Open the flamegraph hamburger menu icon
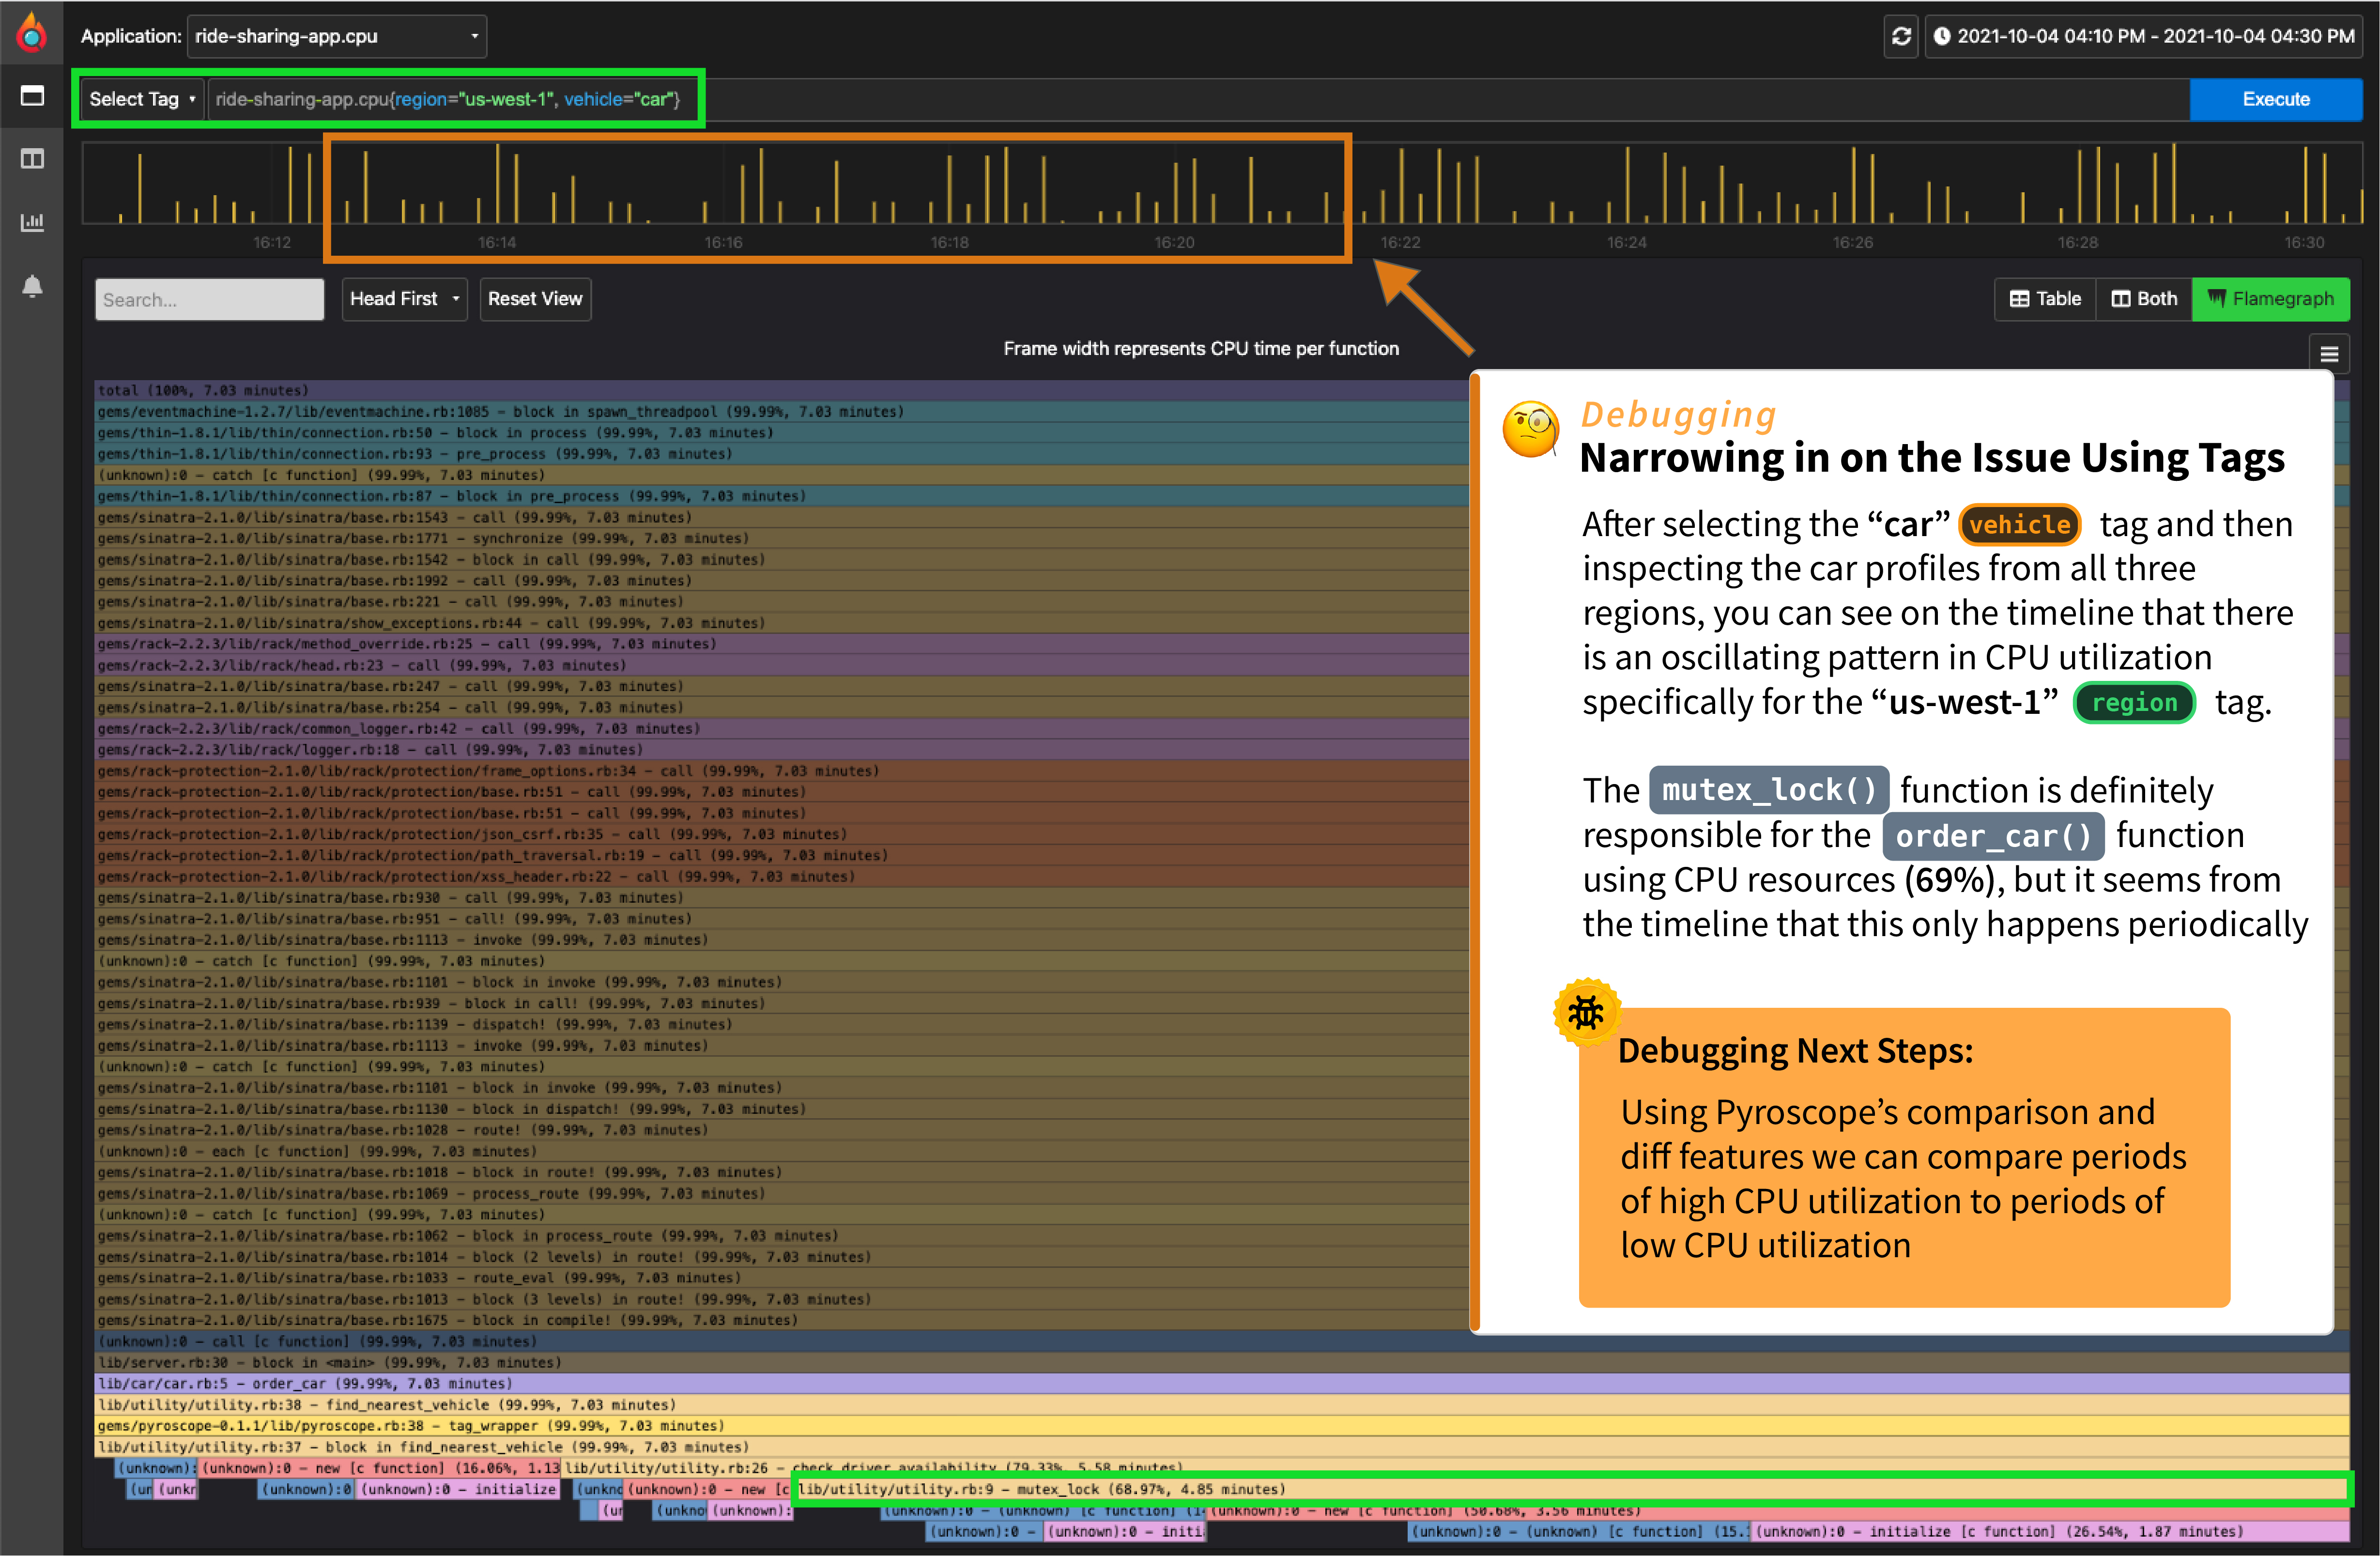This screenshot has height=1556, width=2380. coord(2329,354)
